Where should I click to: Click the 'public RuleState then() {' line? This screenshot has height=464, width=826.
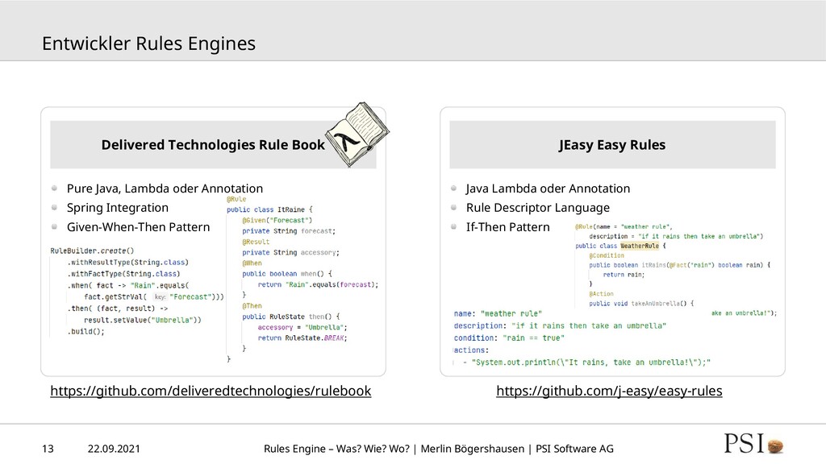coord(291,317)
